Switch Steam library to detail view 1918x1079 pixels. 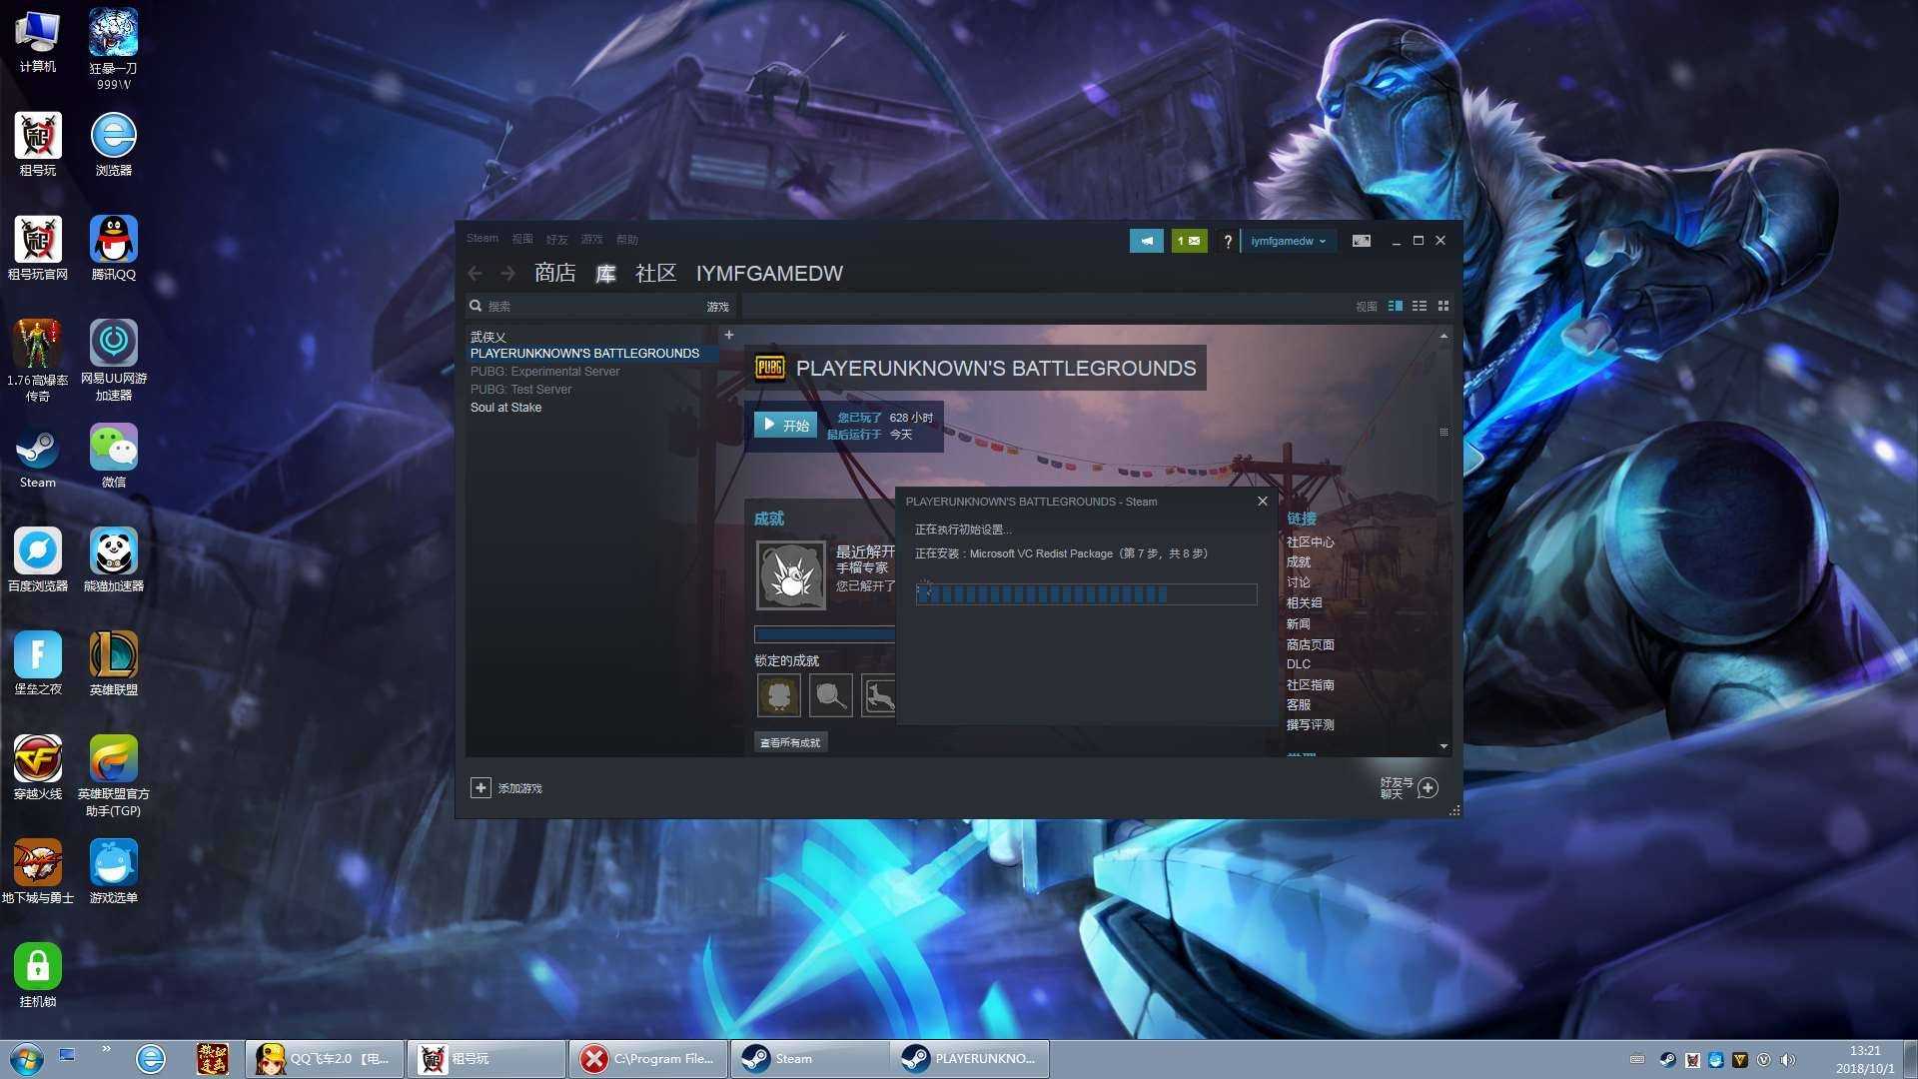tap(1396, 306)
